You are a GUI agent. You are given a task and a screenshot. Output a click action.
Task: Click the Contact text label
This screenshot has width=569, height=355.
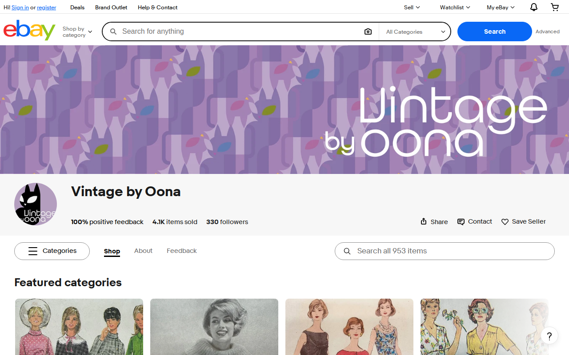coord(480,221)
